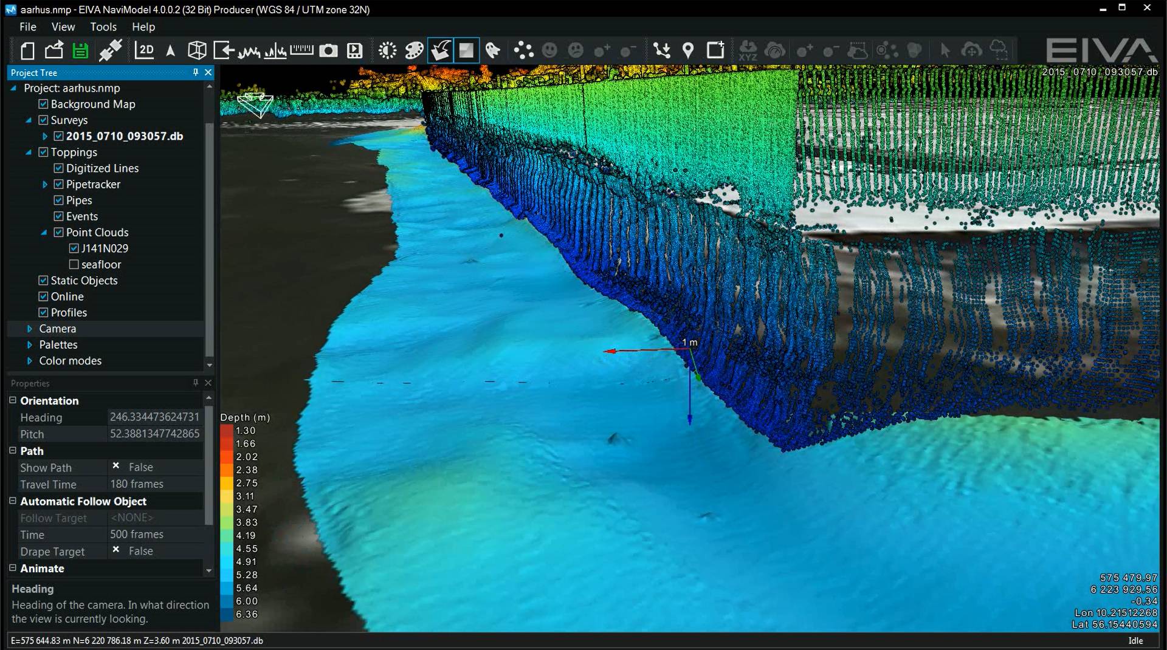Toggle the light/sun shading icon

(x=387, y=50)
